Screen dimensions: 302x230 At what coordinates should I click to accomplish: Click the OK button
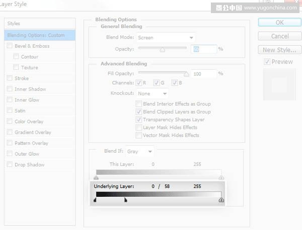click(x=279, y=23)
